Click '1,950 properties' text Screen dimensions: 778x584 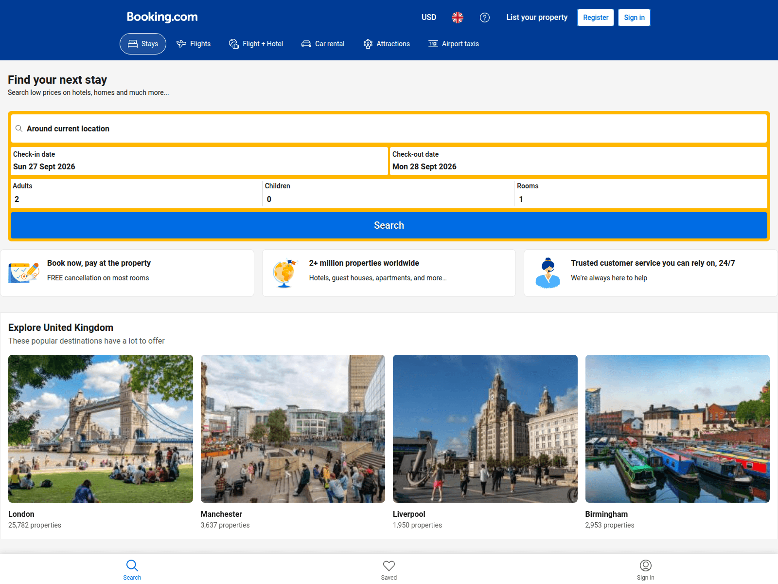tap(417, 525)
